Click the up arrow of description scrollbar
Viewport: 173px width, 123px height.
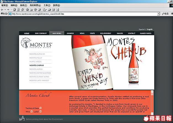[x=152, y=92]
